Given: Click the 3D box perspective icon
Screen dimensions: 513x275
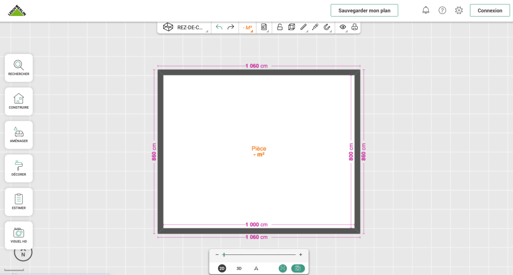Looking at the screenshot, I should pyautogui.click(x=292, y=27).
